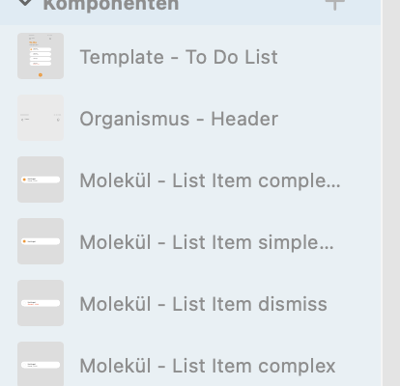Screen dimensions: 400x386
Task: Click orange circle in List Item comple… thumbnail
Action: click(x=24, y=179)
